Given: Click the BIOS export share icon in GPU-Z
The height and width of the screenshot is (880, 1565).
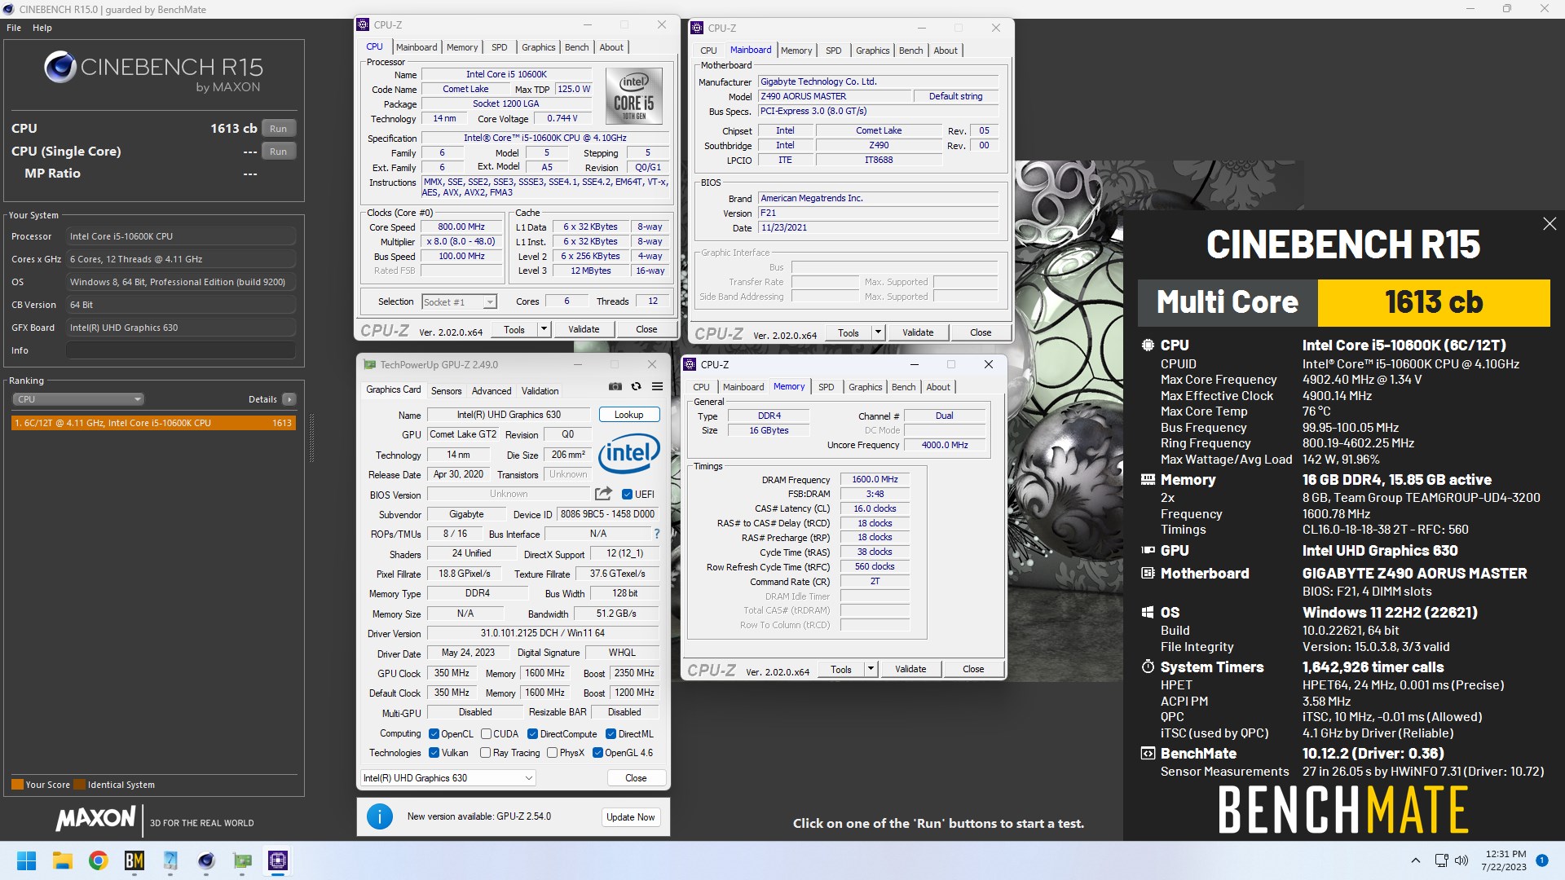Looking at the screenshot, I should [x=603, y=494].
